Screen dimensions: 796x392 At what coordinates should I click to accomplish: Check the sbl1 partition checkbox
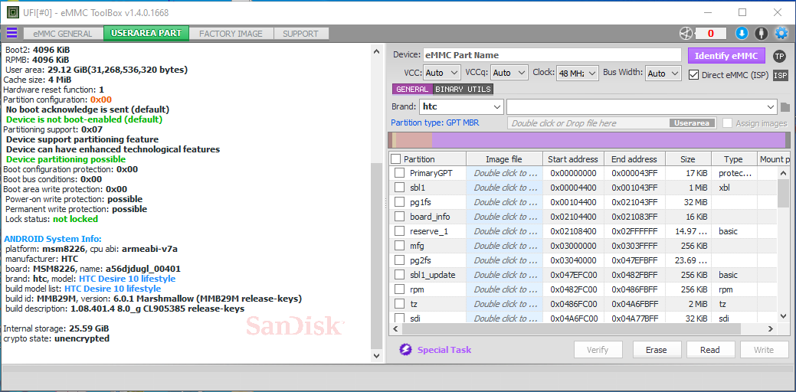(x=399, y=188)
